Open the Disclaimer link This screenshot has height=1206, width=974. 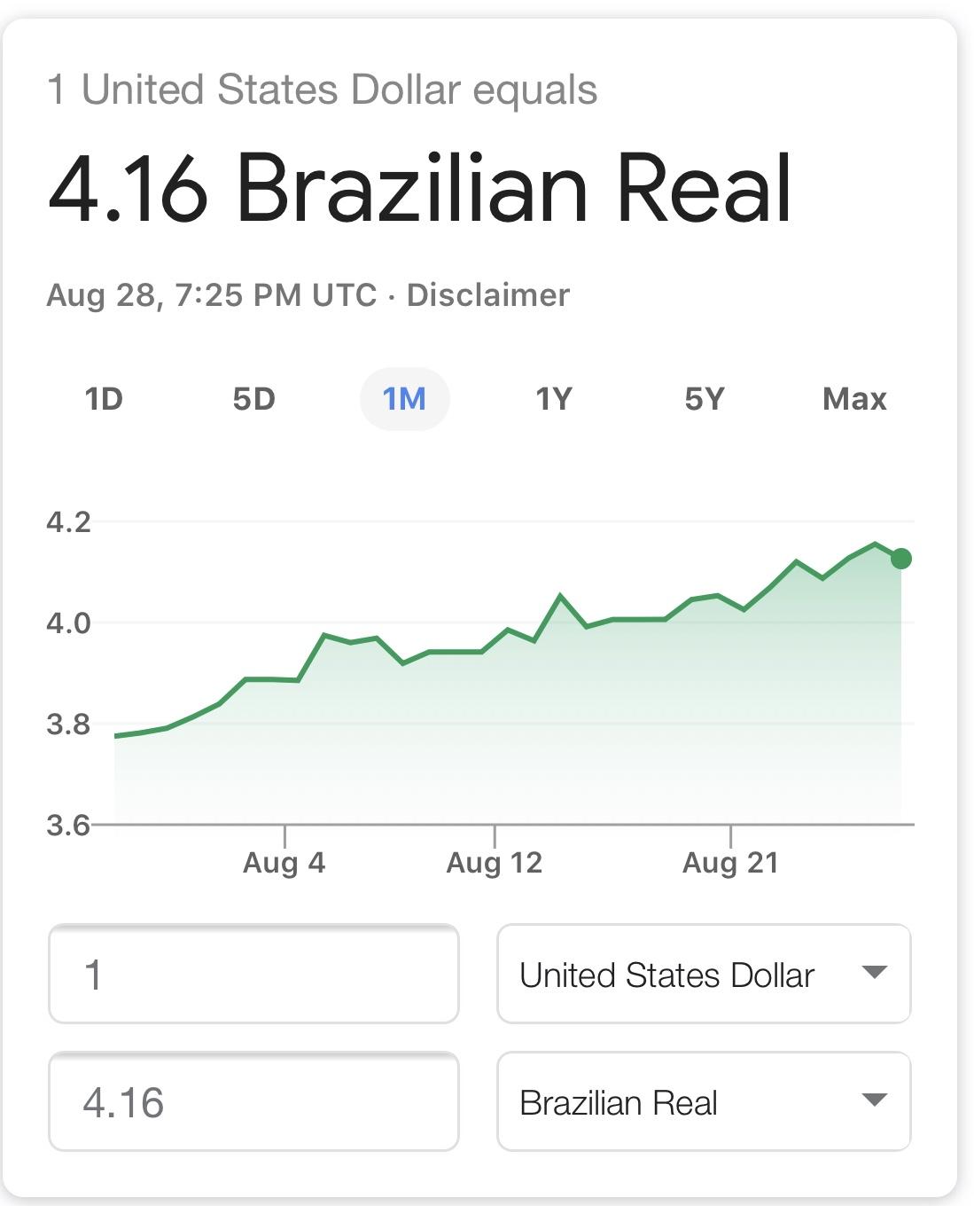(487, 294)
